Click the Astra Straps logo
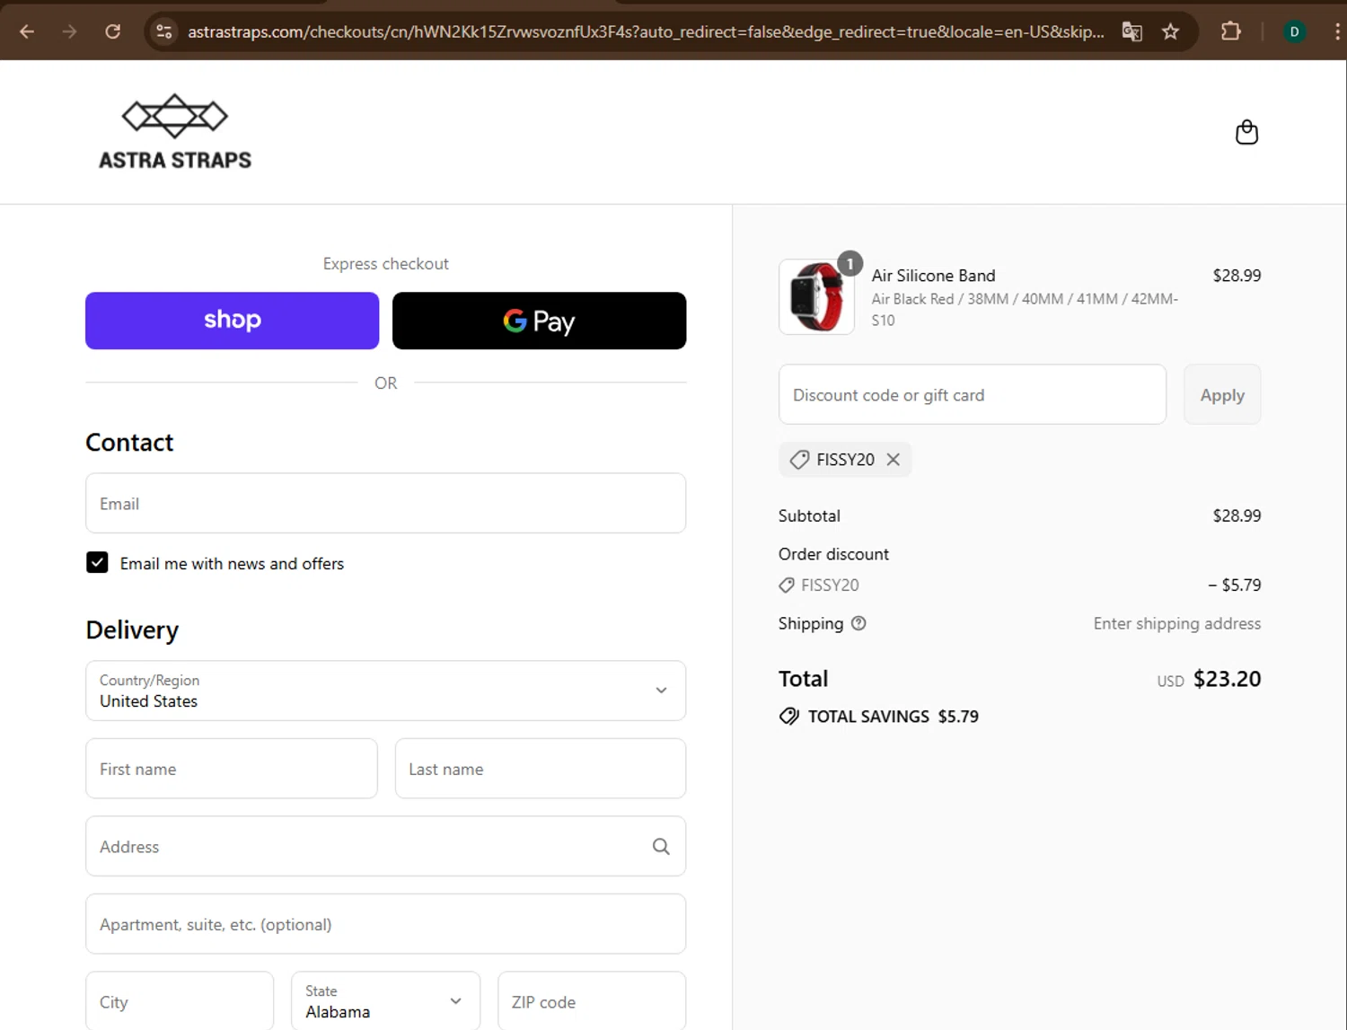1347x1030 pixels. click(x=175, y=132)
